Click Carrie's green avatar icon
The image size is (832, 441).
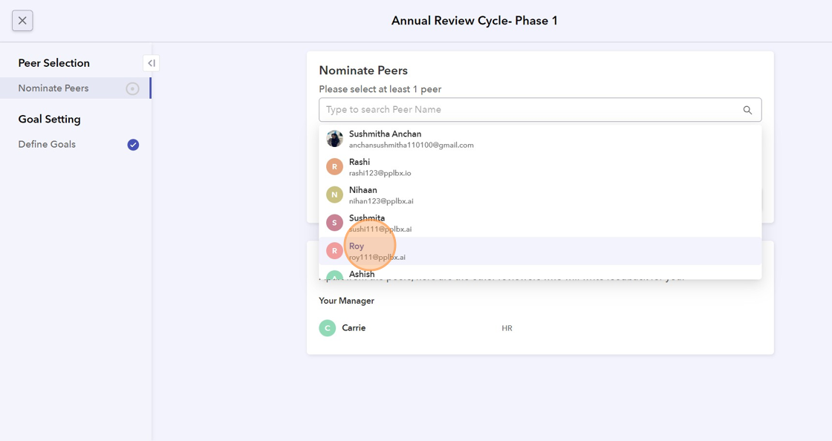pos(328,328)
